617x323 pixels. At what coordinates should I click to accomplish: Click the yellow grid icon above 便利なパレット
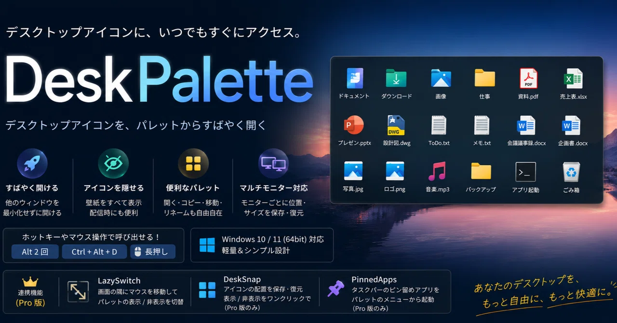193,164
